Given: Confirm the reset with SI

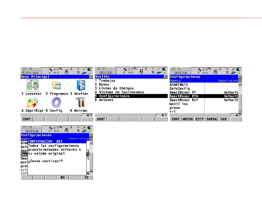Looking at the screenshot, I should click(87, 178).
